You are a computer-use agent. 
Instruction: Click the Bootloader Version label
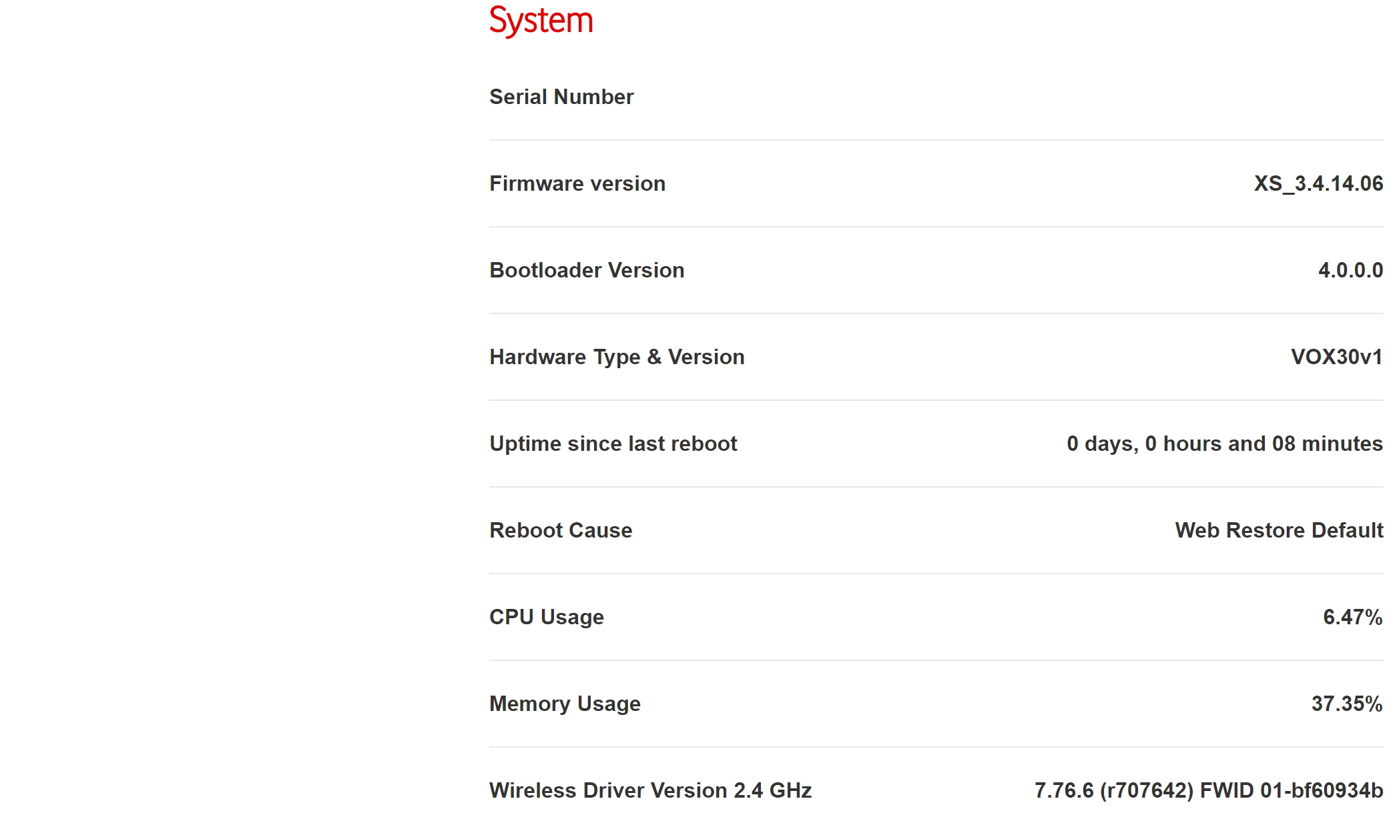tap(587, 270)
